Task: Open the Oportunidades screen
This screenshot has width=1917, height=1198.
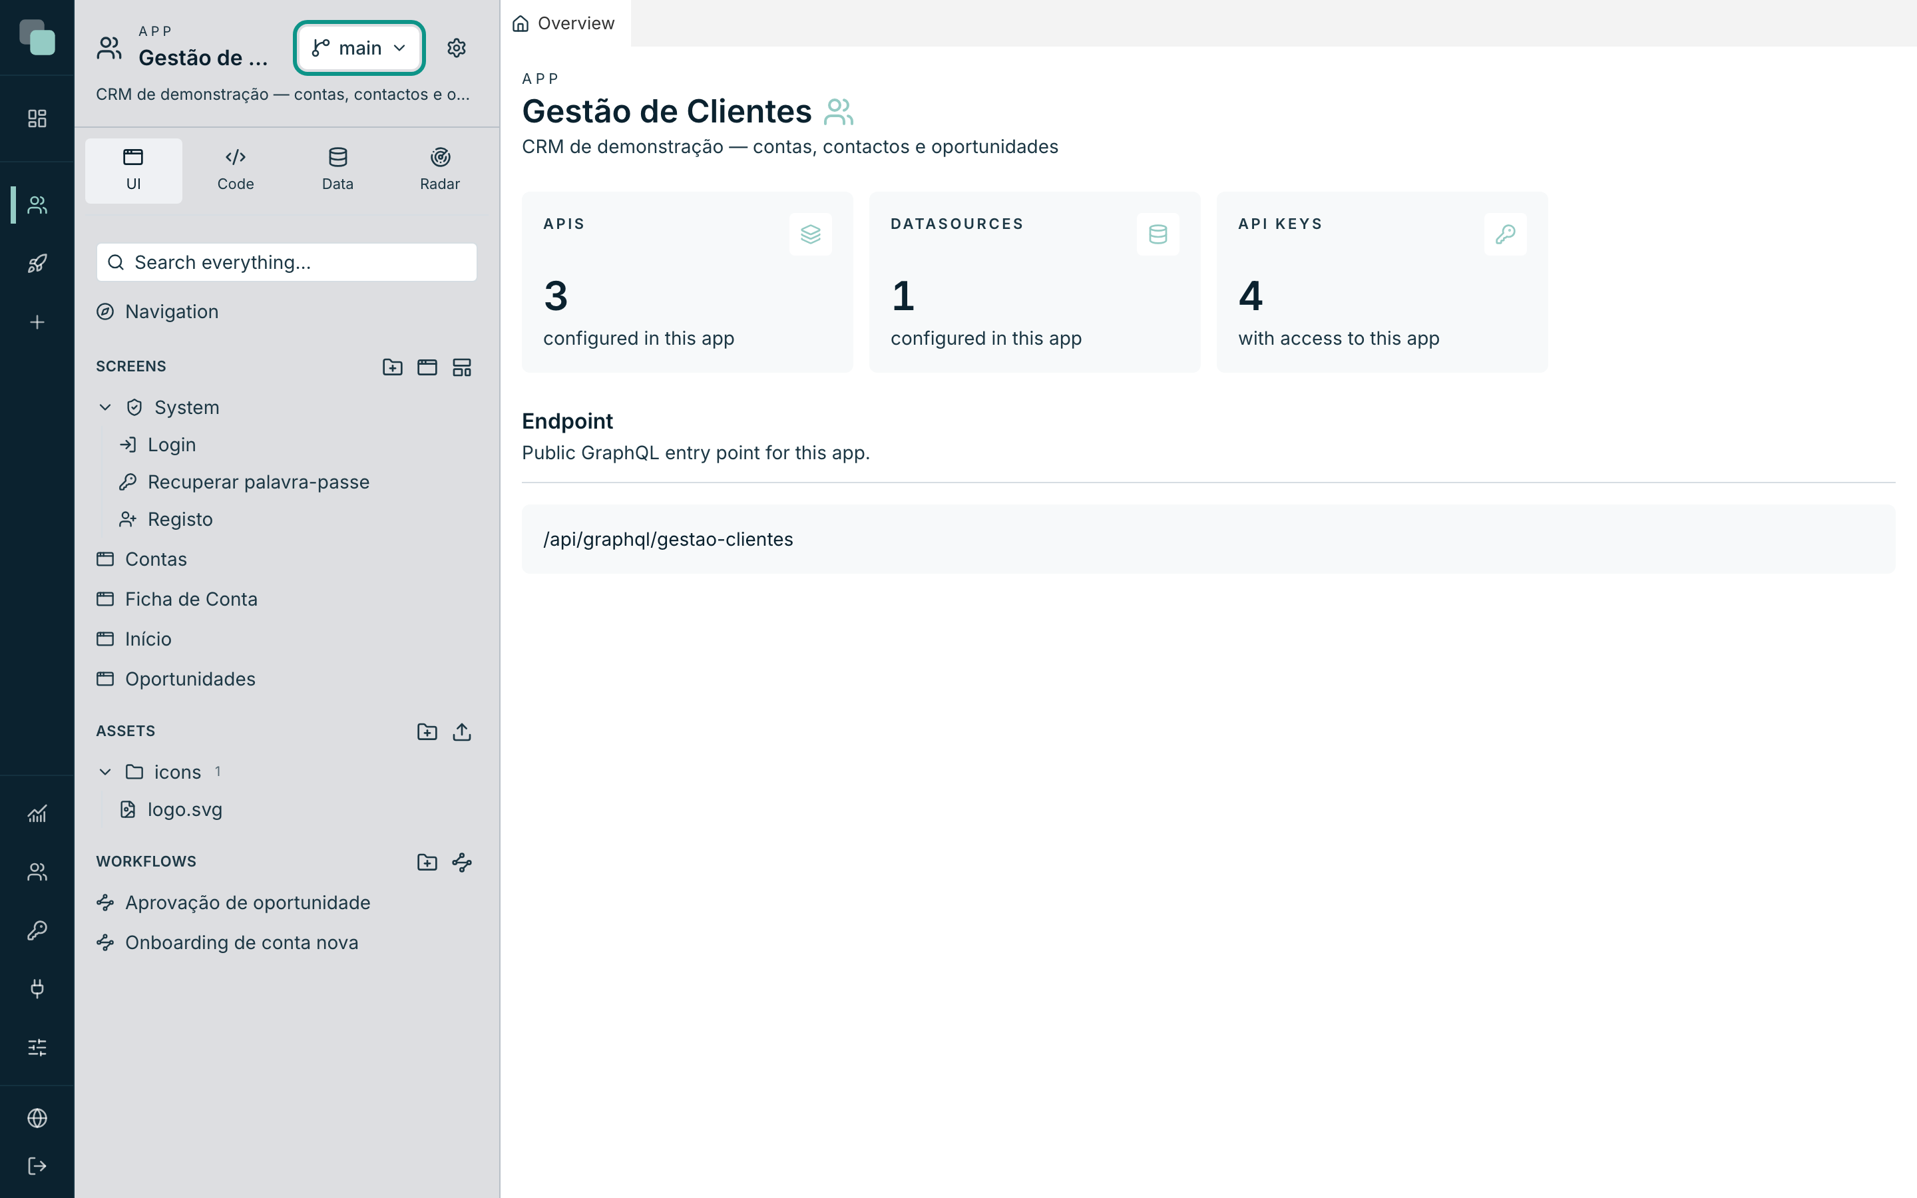Action: point(287,679)
